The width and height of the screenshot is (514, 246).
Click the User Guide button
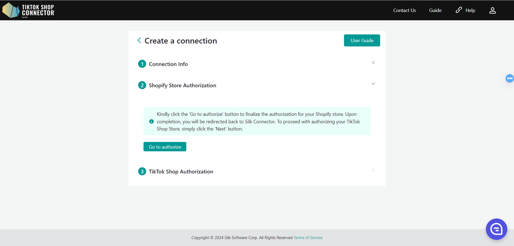coord(362,40)
